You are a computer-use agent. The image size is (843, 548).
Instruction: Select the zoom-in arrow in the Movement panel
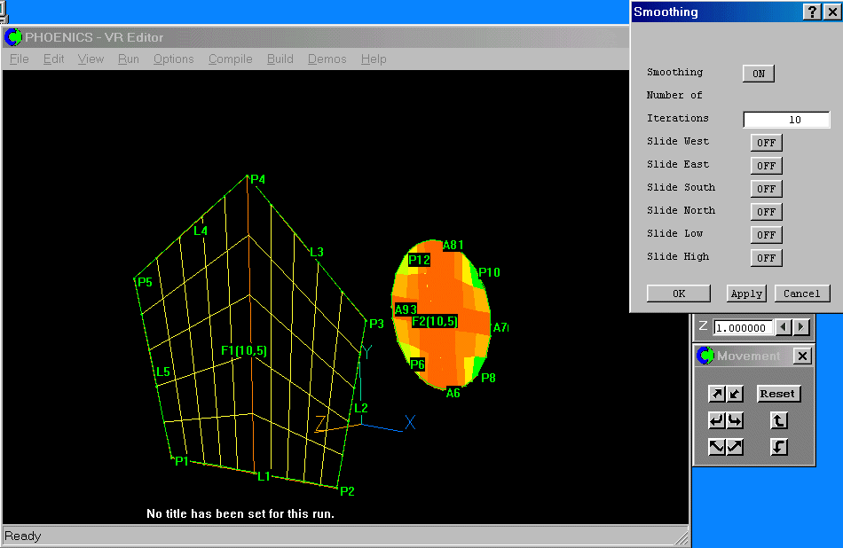point(719,393)
